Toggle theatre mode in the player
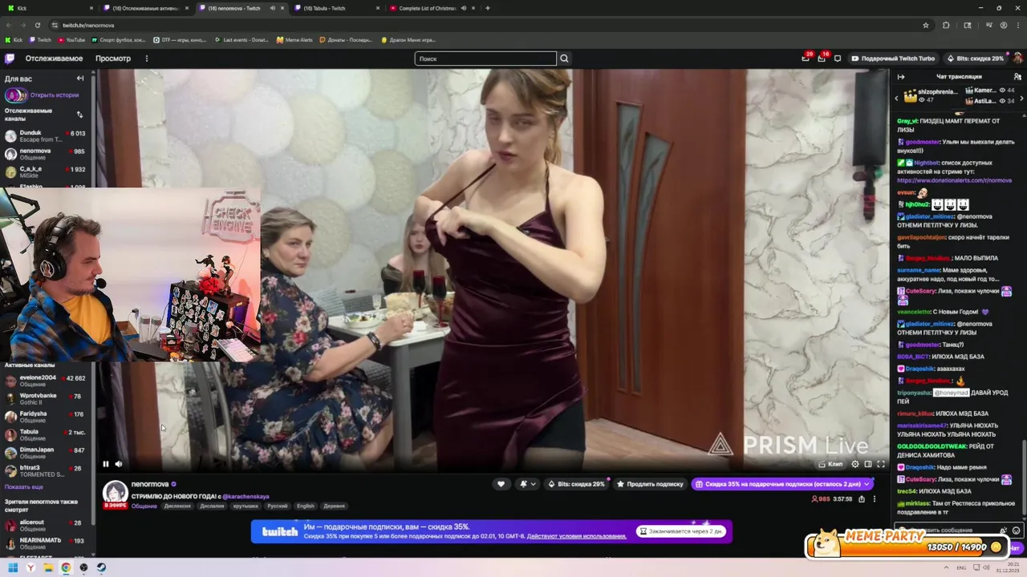This screenshot has width=1027, height=577. 867,464
